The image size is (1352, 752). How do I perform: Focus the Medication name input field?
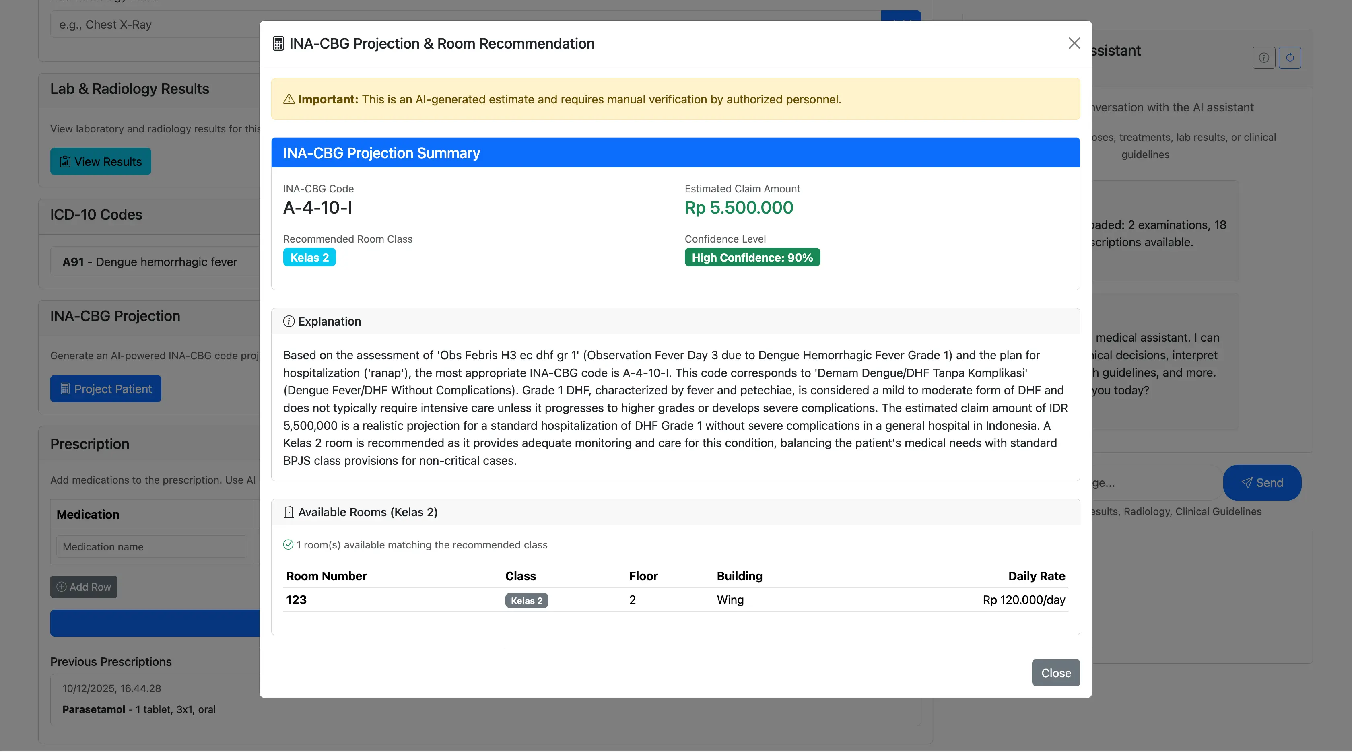[x=152, y=546]
